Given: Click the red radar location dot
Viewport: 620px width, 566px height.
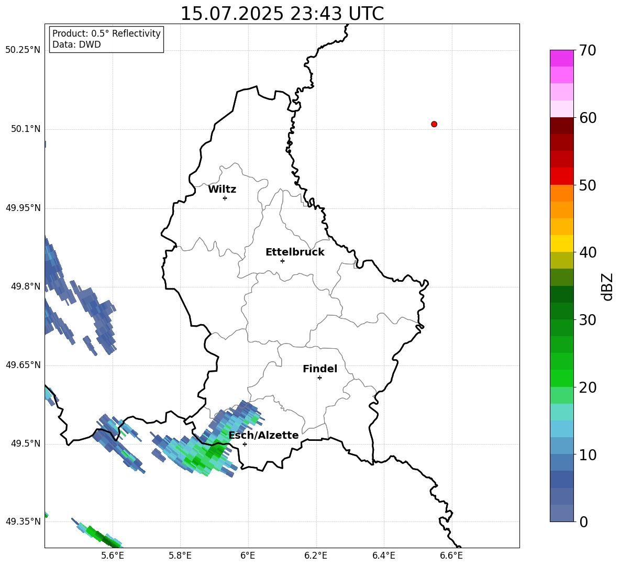Looking at the screenshot, I should pos(434,124).
